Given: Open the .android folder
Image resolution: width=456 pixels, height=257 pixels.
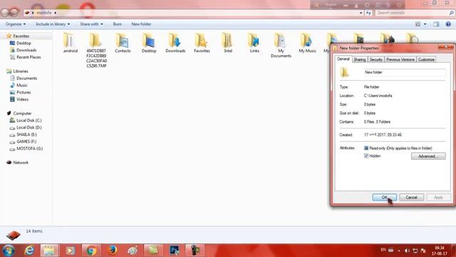Looking at the screenshot, I should click(70, 43).
